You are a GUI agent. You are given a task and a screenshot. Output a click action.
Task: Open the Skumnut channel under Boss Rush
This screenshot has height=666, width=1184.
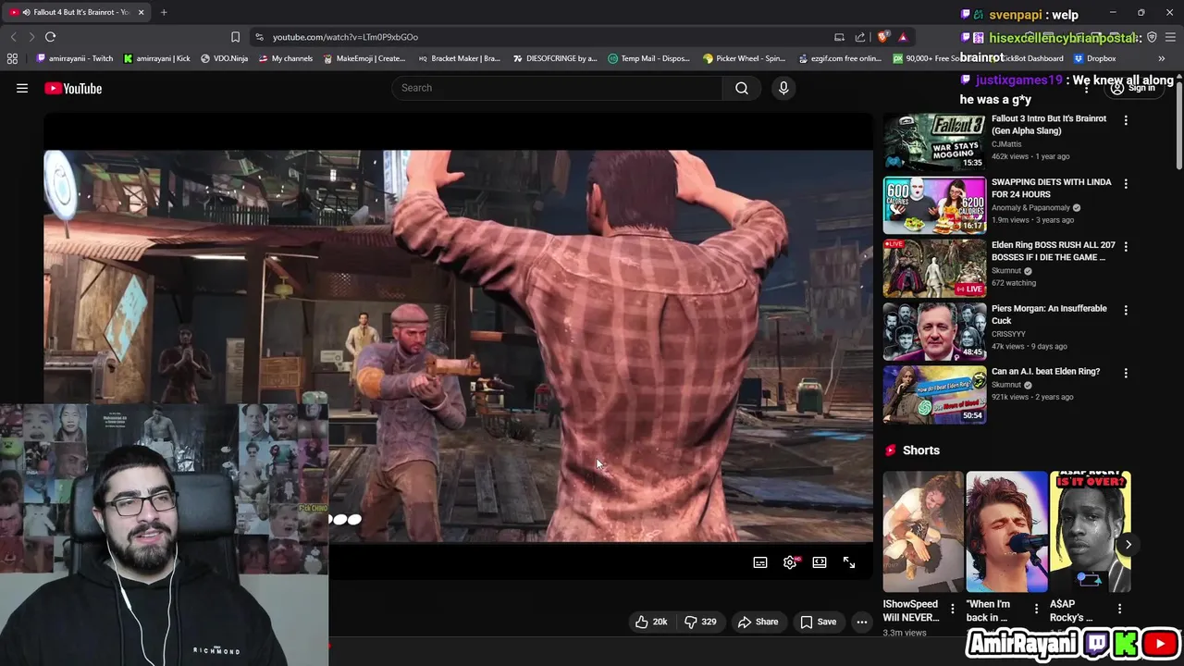tap(1006, 271)
